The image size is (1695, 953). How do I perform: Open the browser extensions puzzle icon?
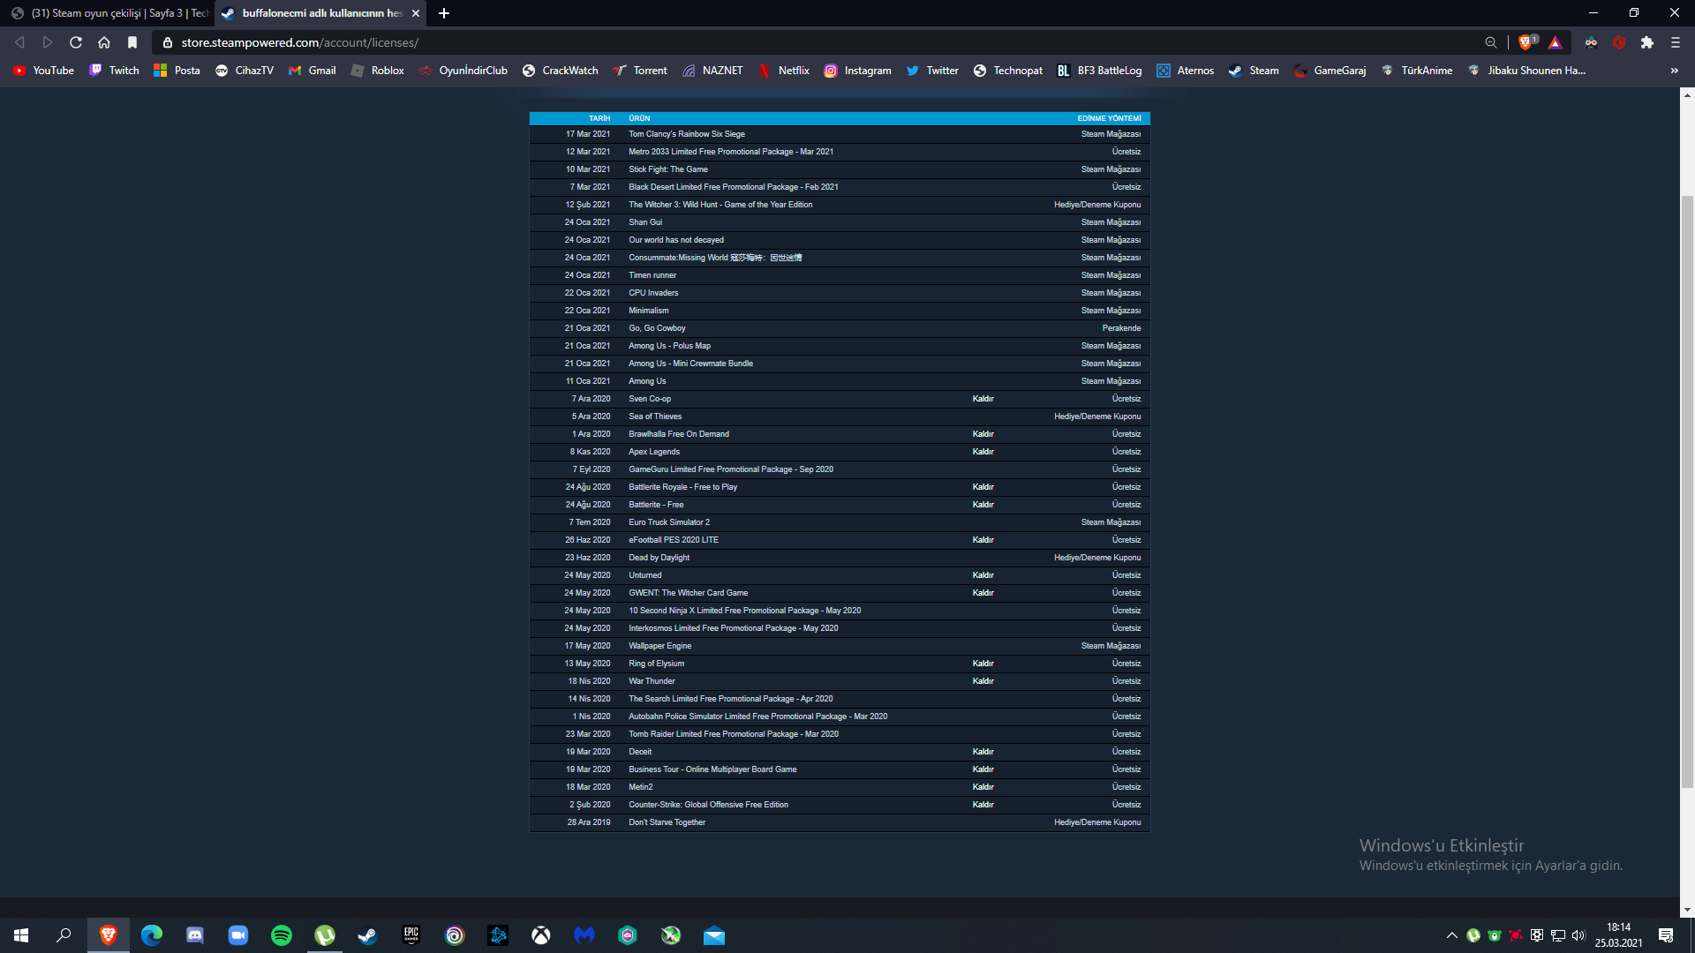click(1646, 42)
